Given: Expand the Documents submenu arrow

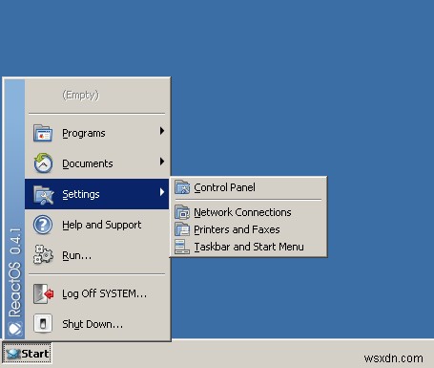Looking at the screenshot, I should click(x=162, y=162).
